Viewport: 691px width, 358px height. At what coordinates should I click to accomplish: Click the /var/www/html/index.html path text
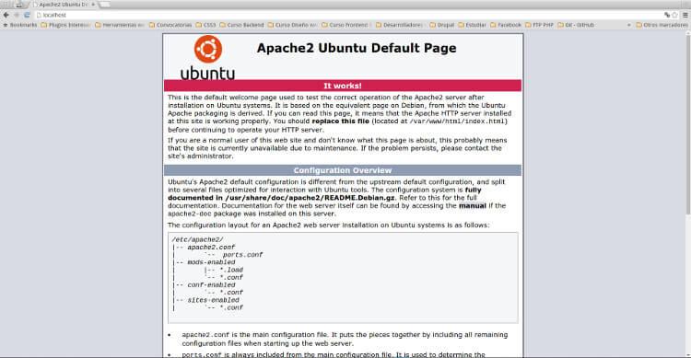point(457,121)
